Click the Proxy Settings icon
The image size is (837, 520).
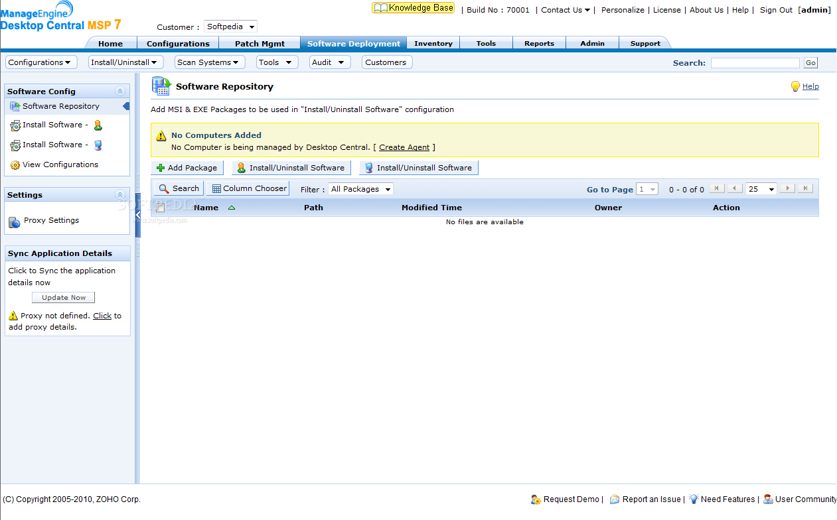click(15, 222)
